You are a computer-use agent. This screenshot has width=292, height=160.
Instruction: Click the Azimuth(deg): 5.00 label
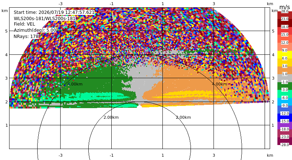coord(35,30)
